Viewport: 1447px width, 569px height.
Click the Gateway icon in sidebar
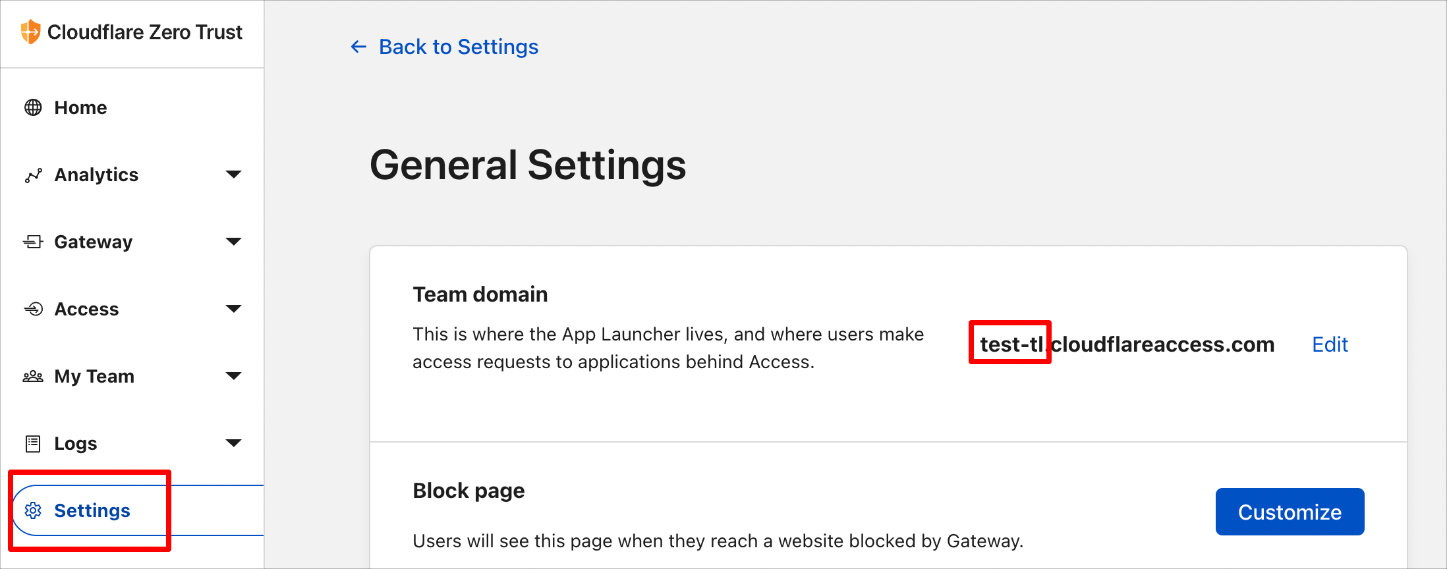[x=33, y=242]
